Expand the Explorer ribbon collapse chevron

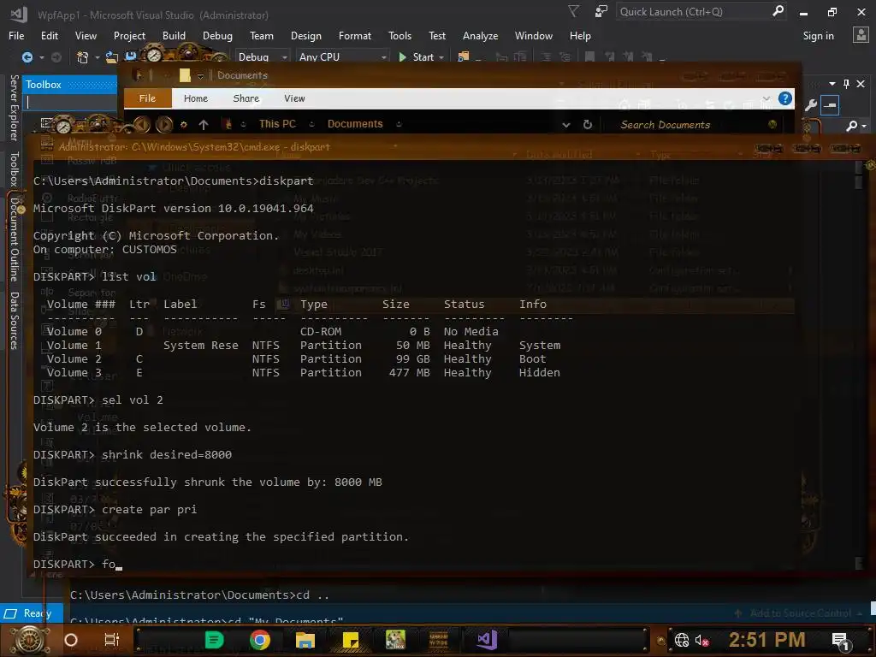pyautogui.click(x=766, y=99)
